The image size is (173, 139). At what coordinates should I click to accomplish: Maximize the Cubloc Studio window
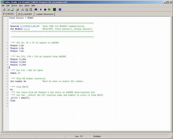click(167, 2)
